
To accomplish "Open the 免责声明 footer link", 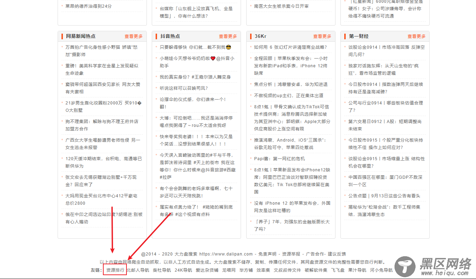I will pos(267,254).
